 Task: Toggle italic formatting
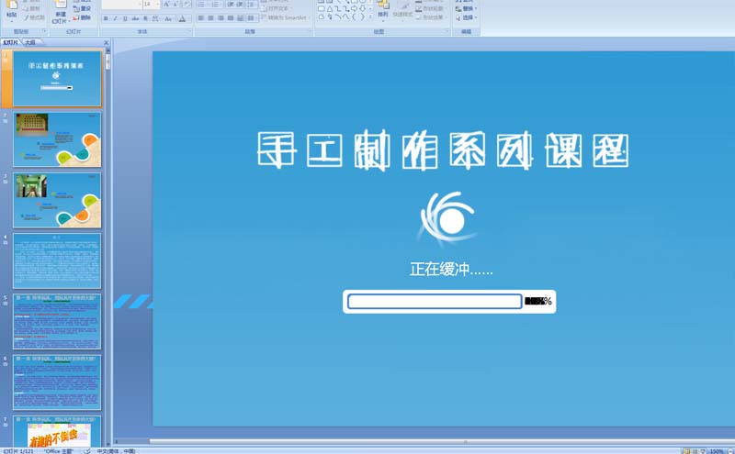pyautogui.click(x=115, y=18)
